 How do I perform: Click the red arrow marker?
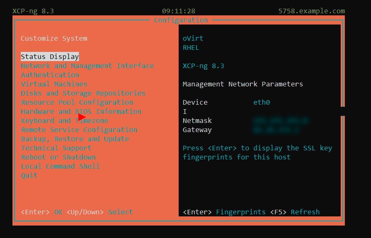(x=81, y=117)
